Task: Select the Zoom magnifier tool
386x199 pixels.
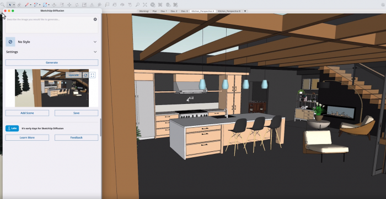Action: pos(137,4)
